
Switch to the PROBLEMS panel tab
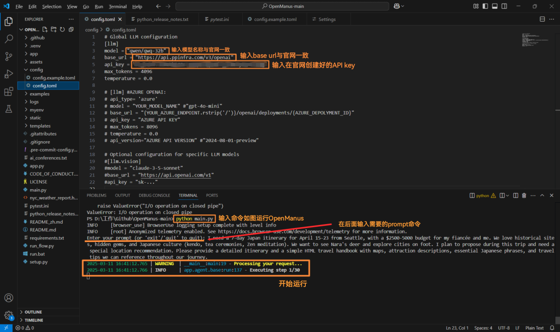[x=96, y=195]
